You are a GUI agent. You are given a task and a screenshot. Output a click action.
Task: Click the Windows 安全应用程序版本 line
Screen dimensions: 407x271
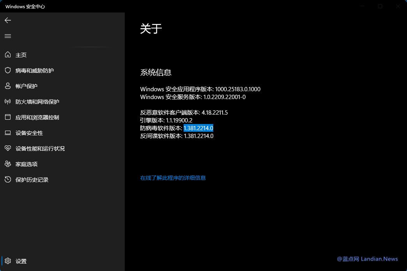[x=200, y=89]
